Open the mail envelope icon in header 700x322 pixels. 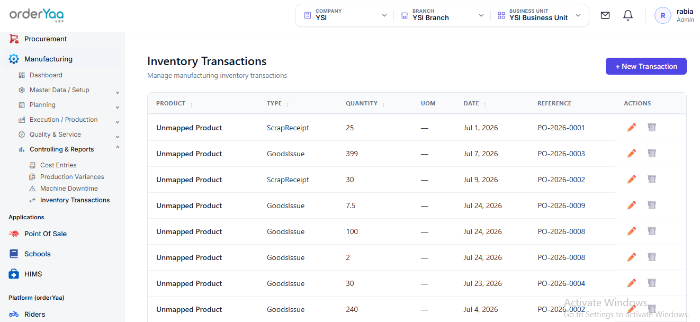605,15
